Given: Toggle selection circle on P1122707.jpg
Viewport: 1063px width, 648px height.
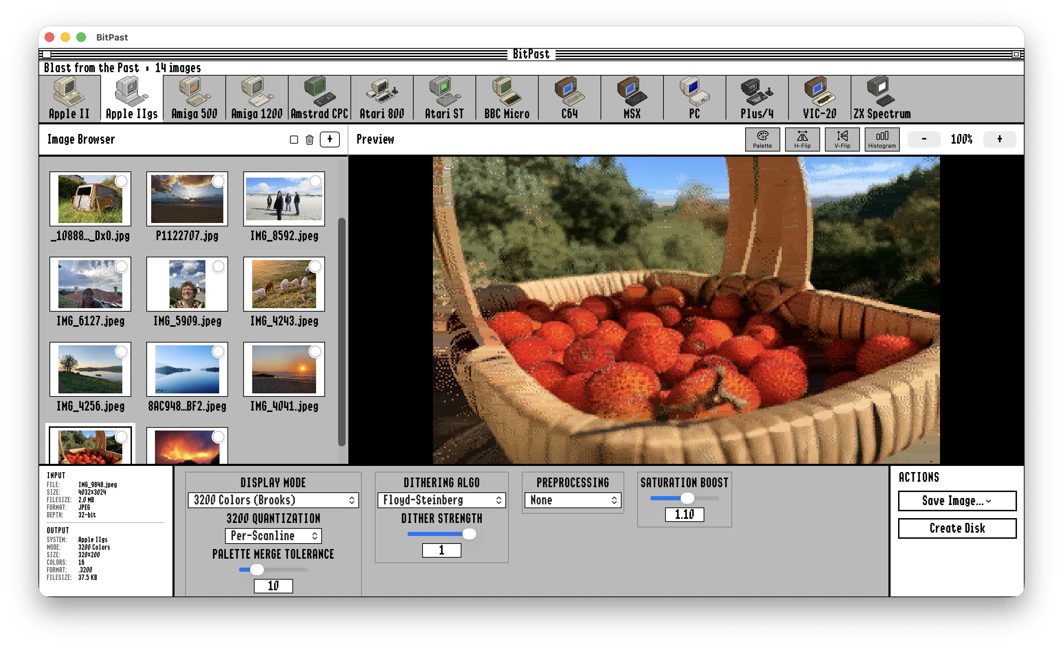Looking at the screenshot, I should coord(218,181).
